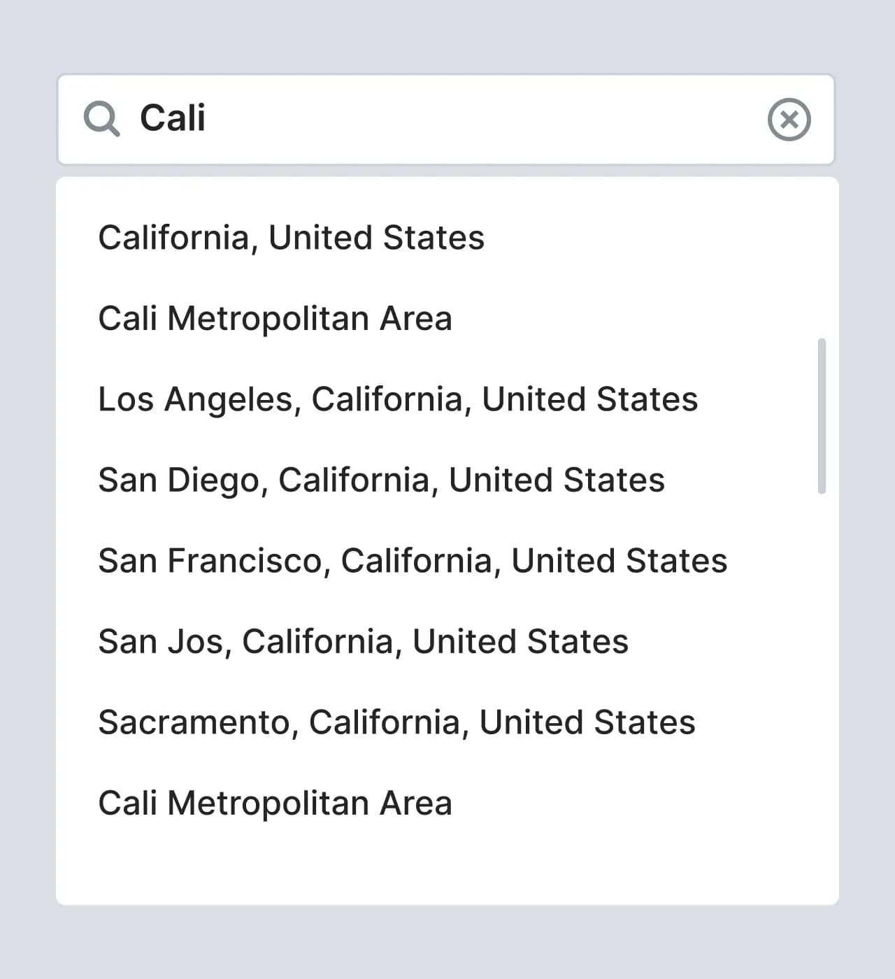Pick "Sacramento, California, United States" option
Screen dimensions: 895x979
click(x=396, y=722)
